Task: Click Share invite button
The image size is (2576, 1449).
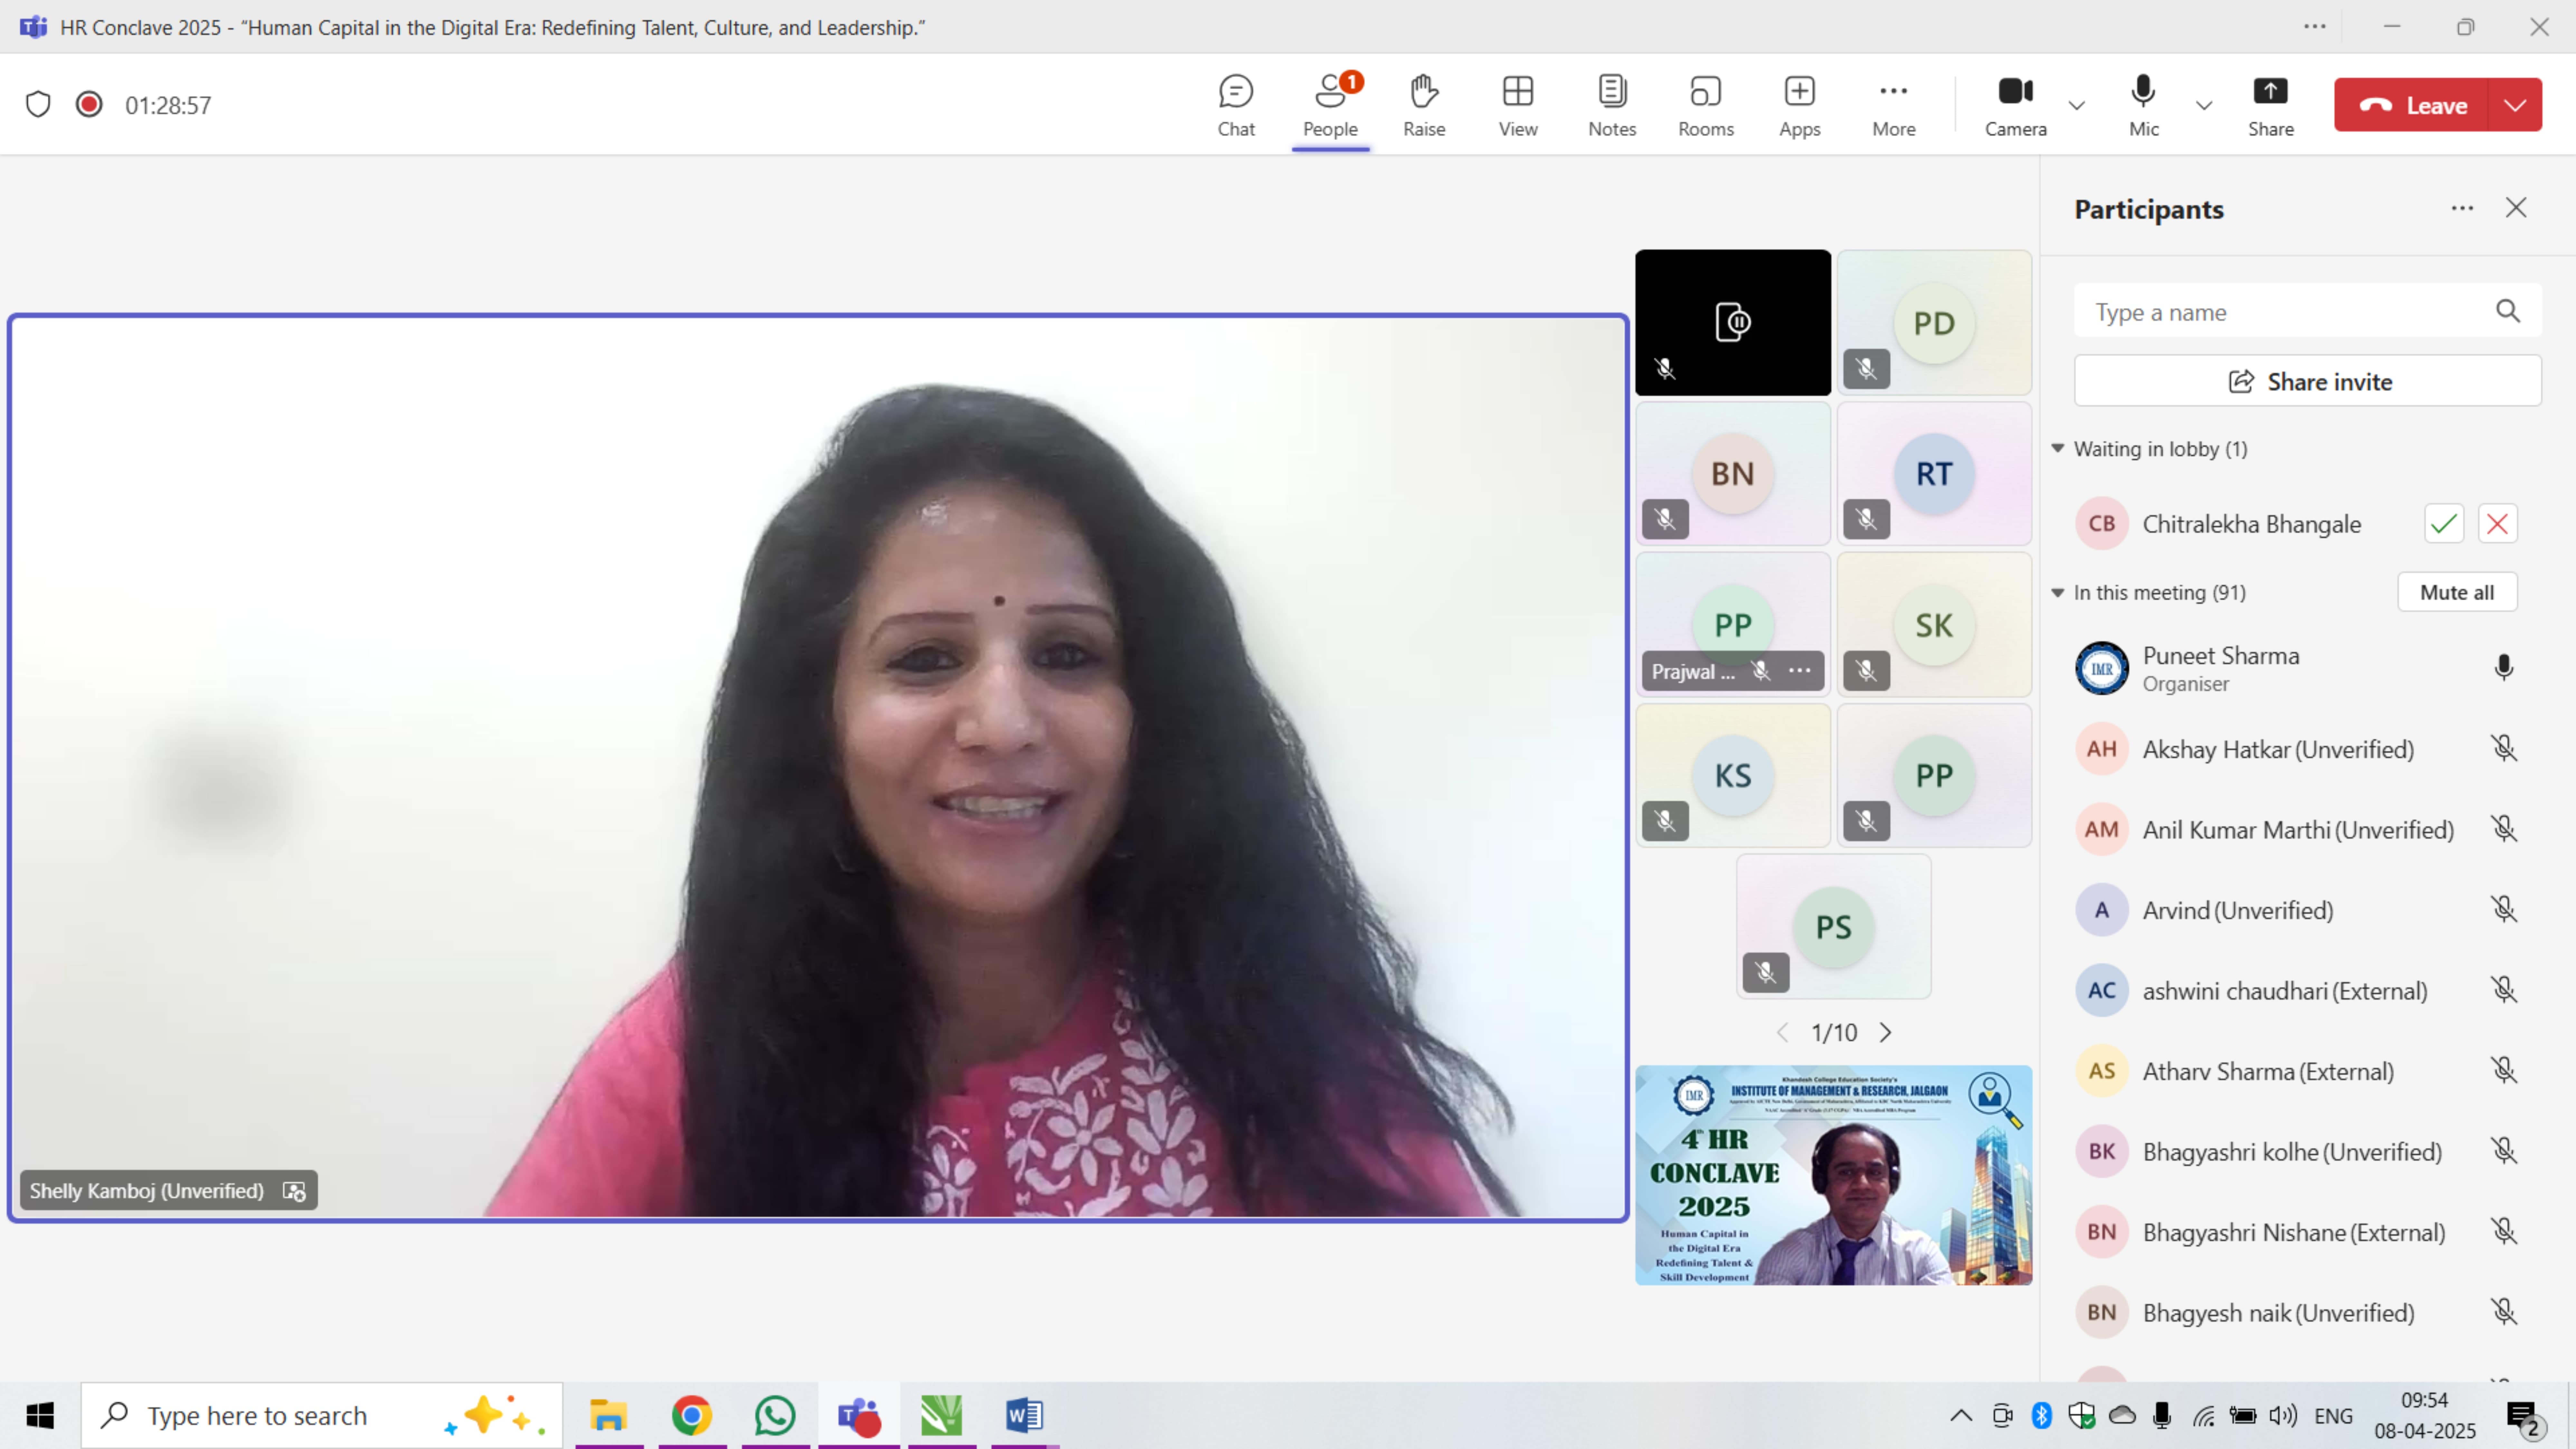Action: (x=2307, y=381)
